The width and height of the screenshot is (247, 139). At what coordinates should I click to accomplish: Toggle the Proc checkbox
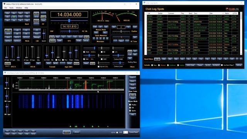click(x=63, y=60)
